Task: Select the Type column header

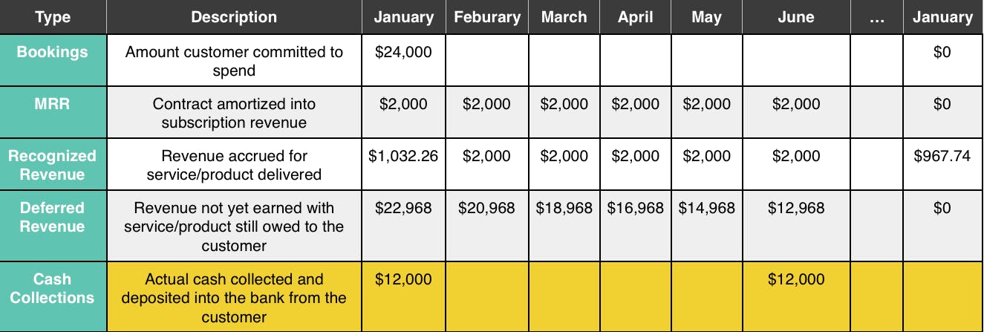Action: [x=53, y=17]
